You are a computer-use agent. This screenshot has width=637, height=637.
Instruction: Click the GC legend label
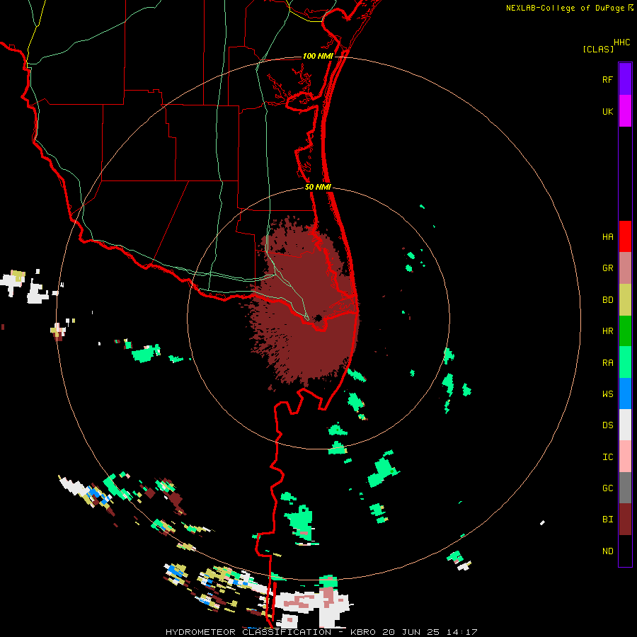click(x=608, y=488)
